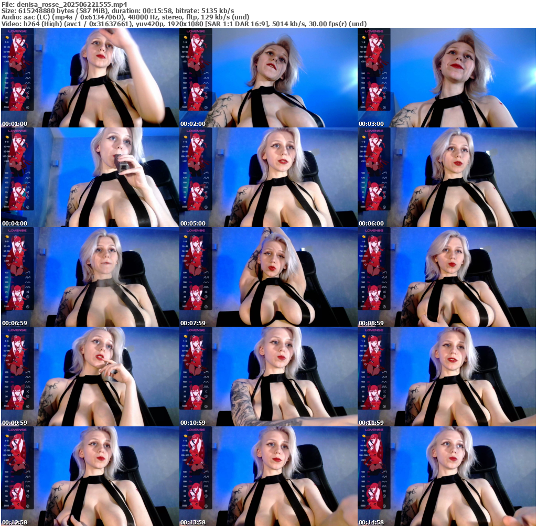Click the Size and duration header line

(117, 10)
